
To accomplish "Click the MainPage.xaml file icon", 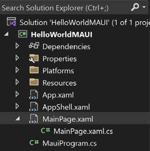I will coord(34,119).
